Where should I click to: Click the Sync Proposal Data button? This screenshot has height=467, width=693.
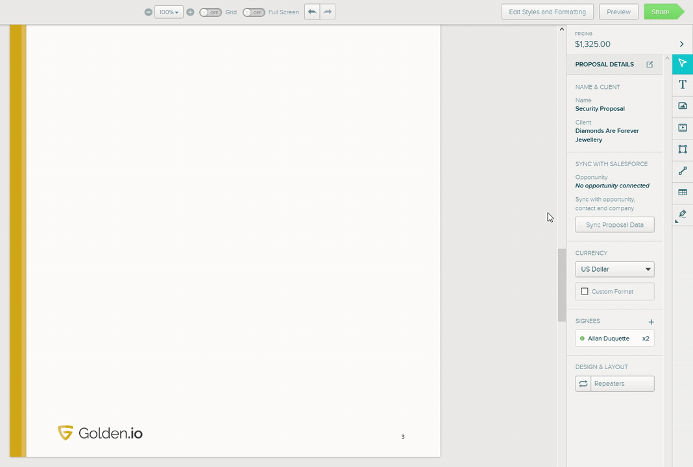click(614, 225)
